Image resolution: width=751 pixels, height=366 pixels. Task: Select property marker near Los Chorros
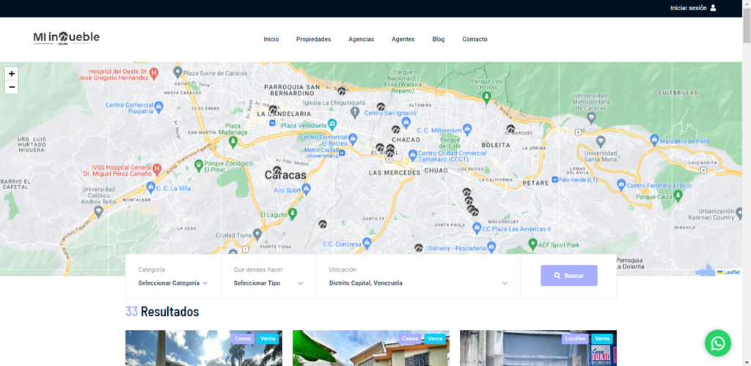point(510,129)
